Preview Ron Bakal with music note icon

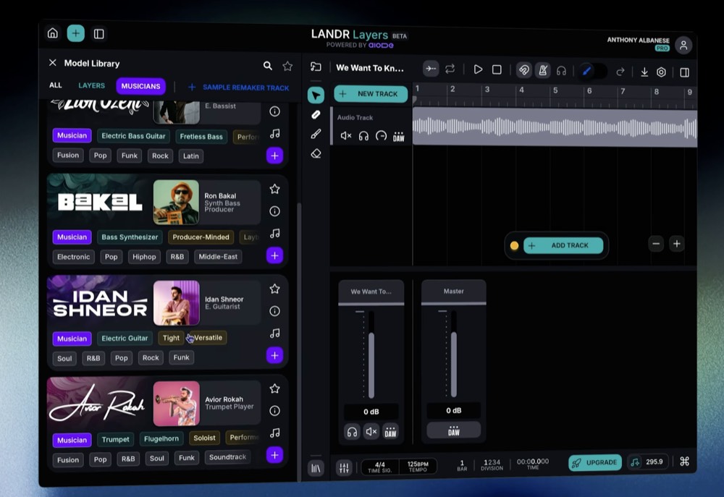(x=274, y=233)
